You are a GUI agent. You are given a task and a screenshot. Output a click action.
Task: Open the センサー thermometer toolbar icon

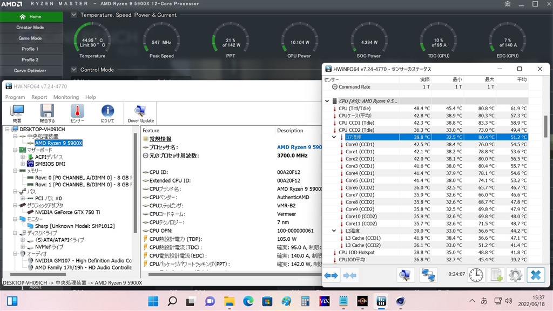point(77,113)
